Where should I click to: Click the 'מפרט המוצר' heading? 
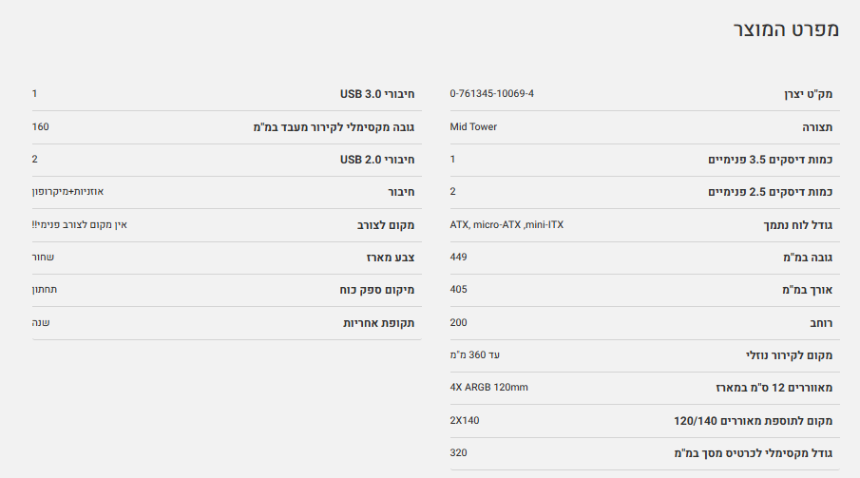(x=785, y=29)
